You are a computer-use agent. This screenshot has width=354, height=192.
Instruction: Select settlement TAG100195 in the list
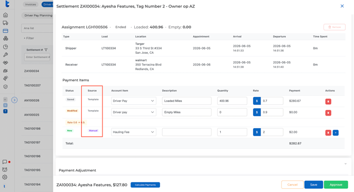(x=32, y=170)
